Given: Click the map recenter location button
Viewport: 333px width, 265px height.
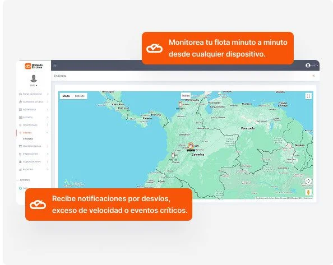Looking at the screenshot, I should (308, 181).
